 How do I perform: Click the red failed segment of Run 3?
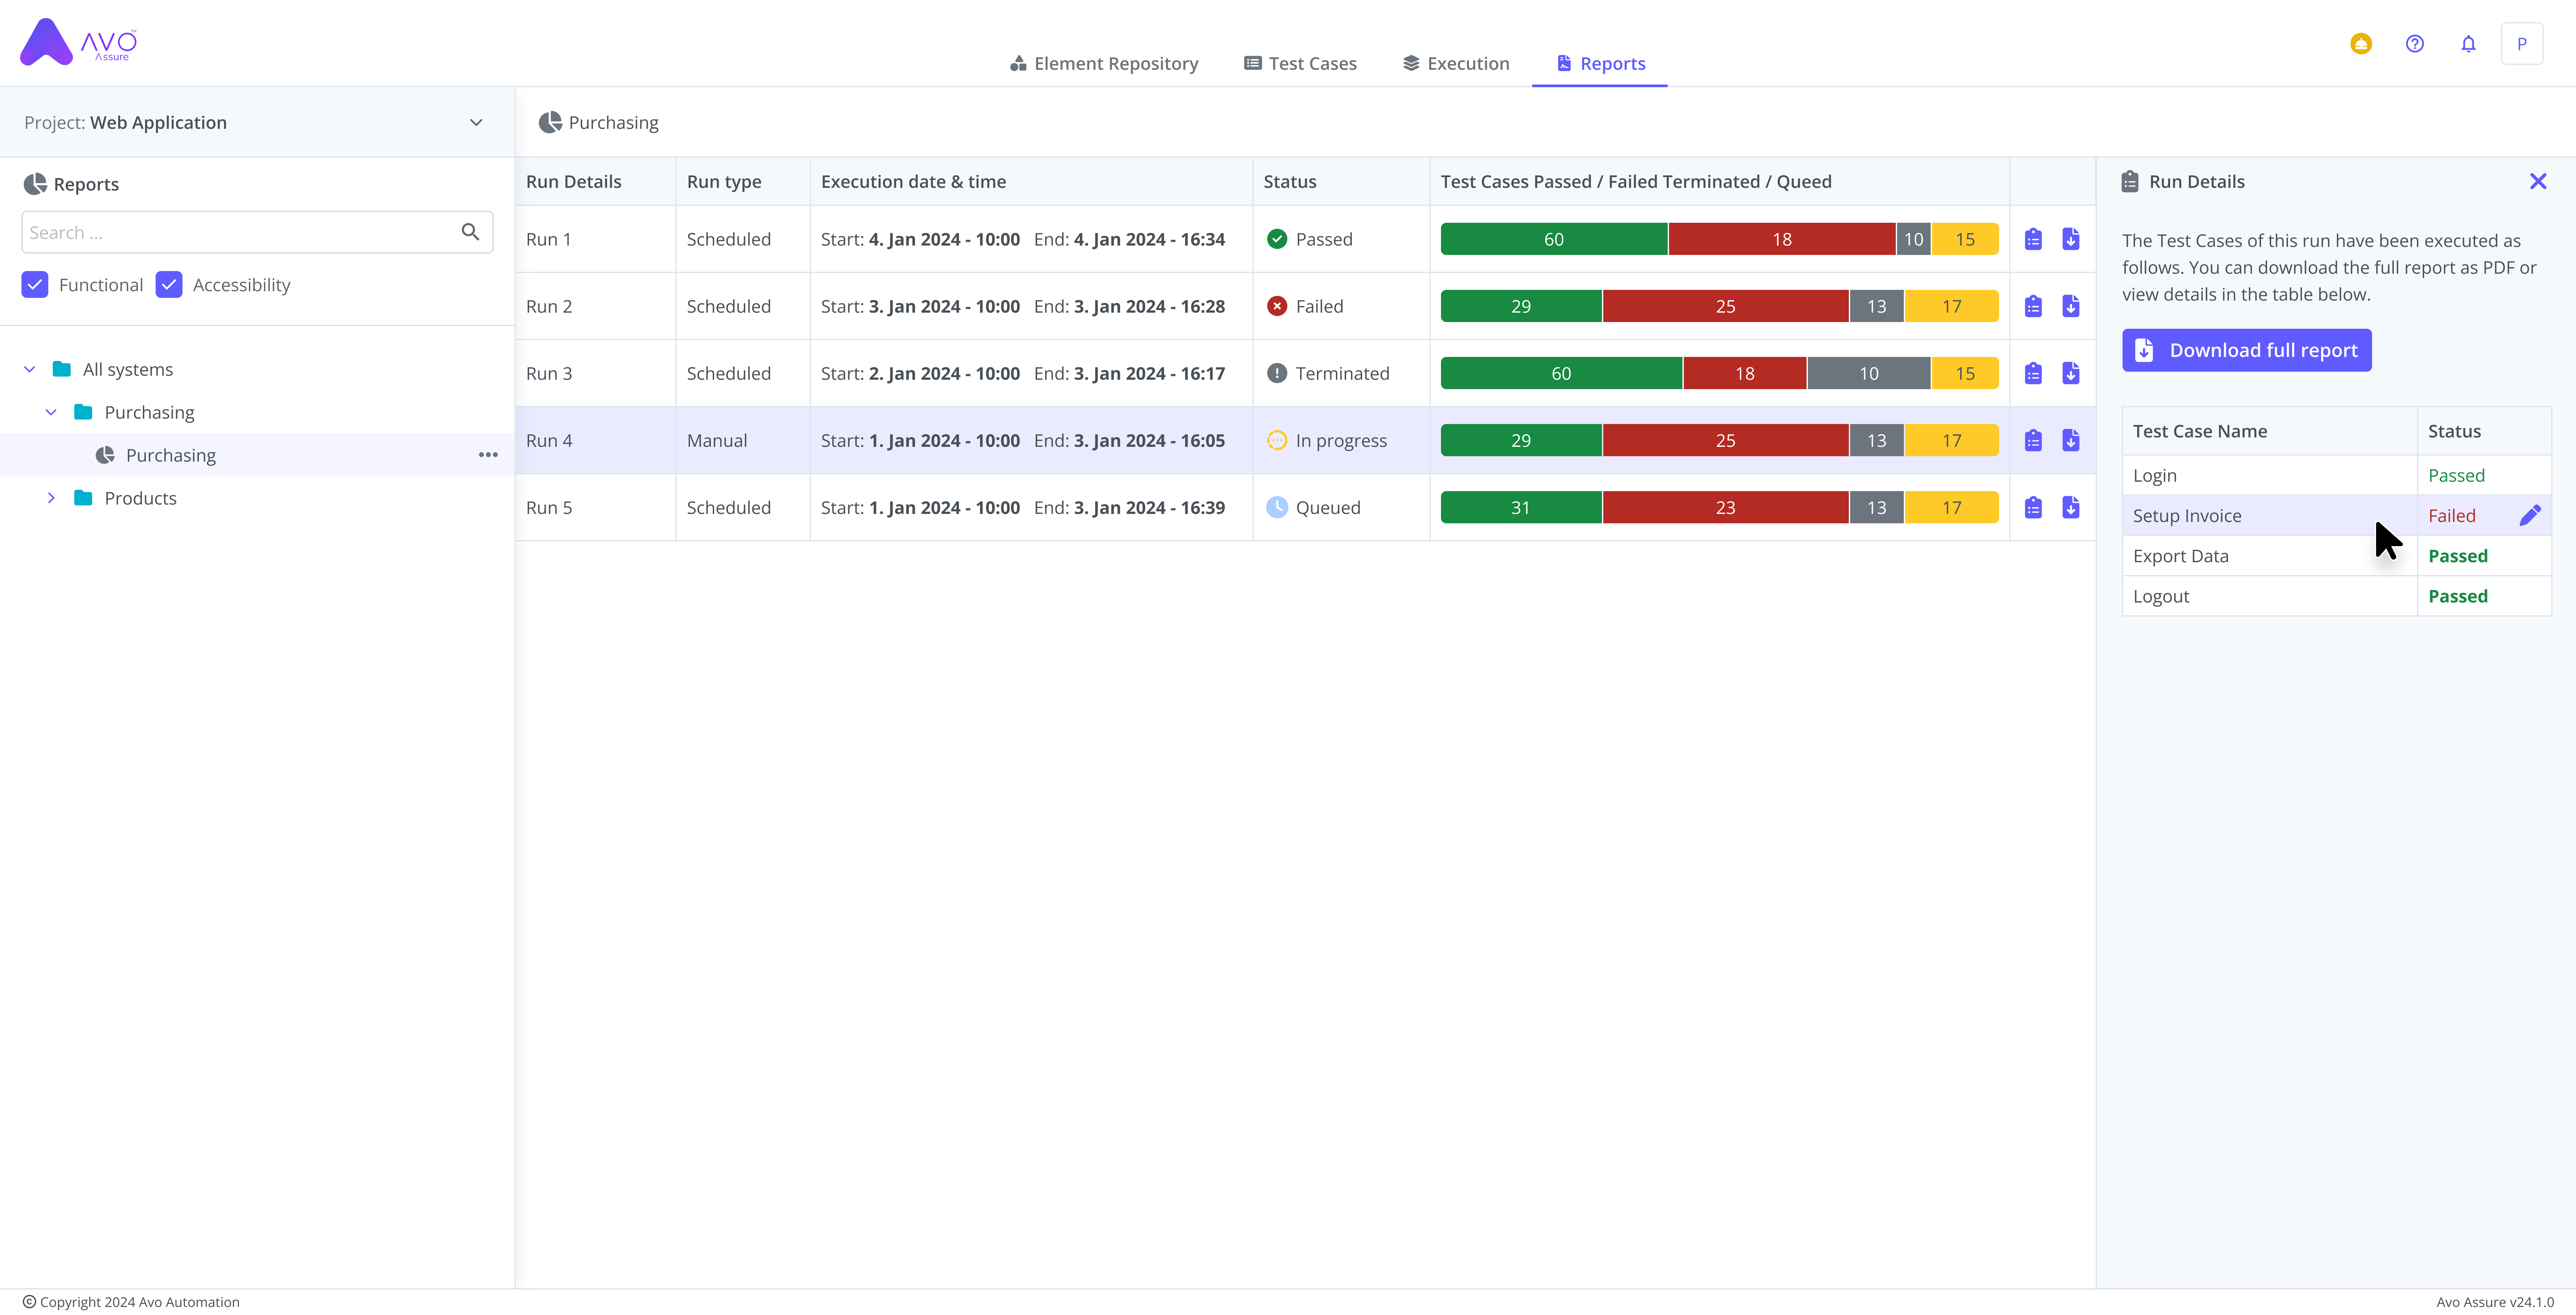[x=1744, y=373]
